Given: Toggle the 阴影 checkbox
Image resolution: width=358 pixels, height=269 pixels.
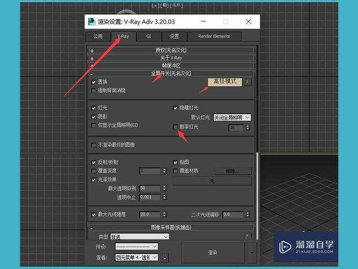Looking at the screenshot, I should click(x=93, y=117).
